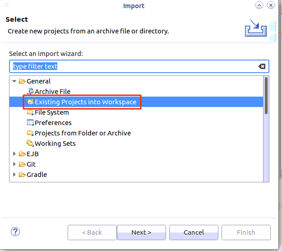This screenshot has height=251, width=282.
Task: Click the Preferences icon in the tree
Action: tap(30, 123)
